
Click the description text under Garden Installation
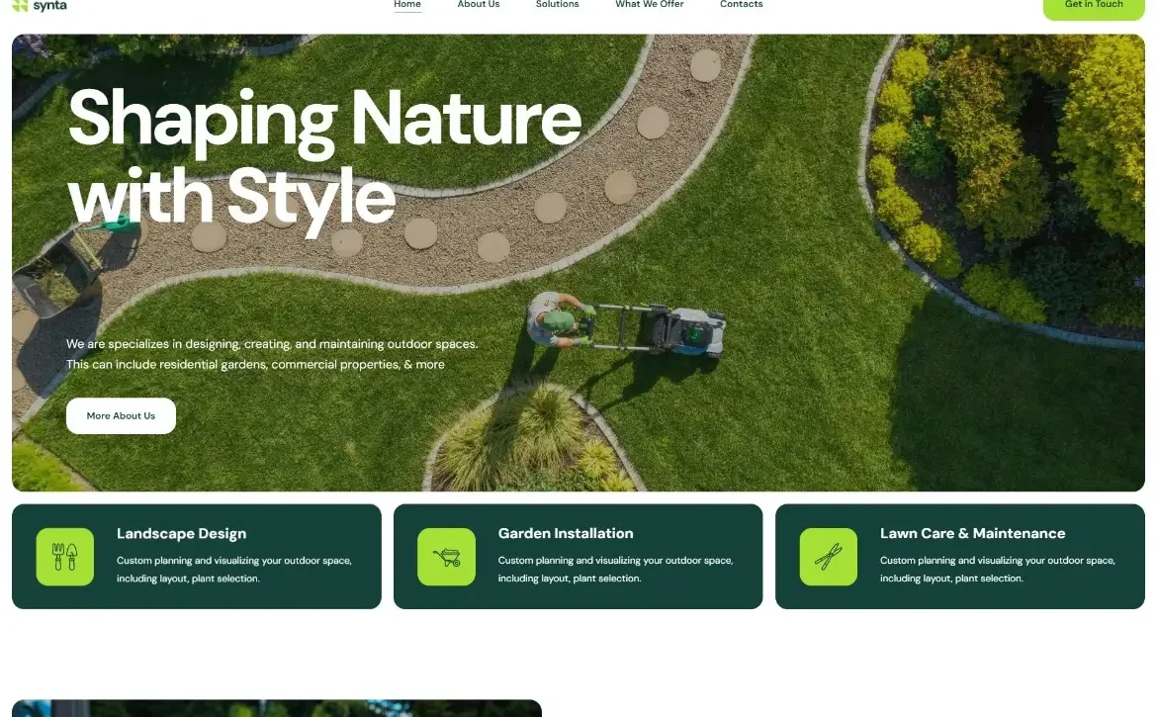click(615, 570)
